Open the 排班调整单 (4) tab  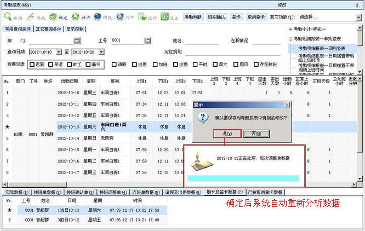(113, 193)
